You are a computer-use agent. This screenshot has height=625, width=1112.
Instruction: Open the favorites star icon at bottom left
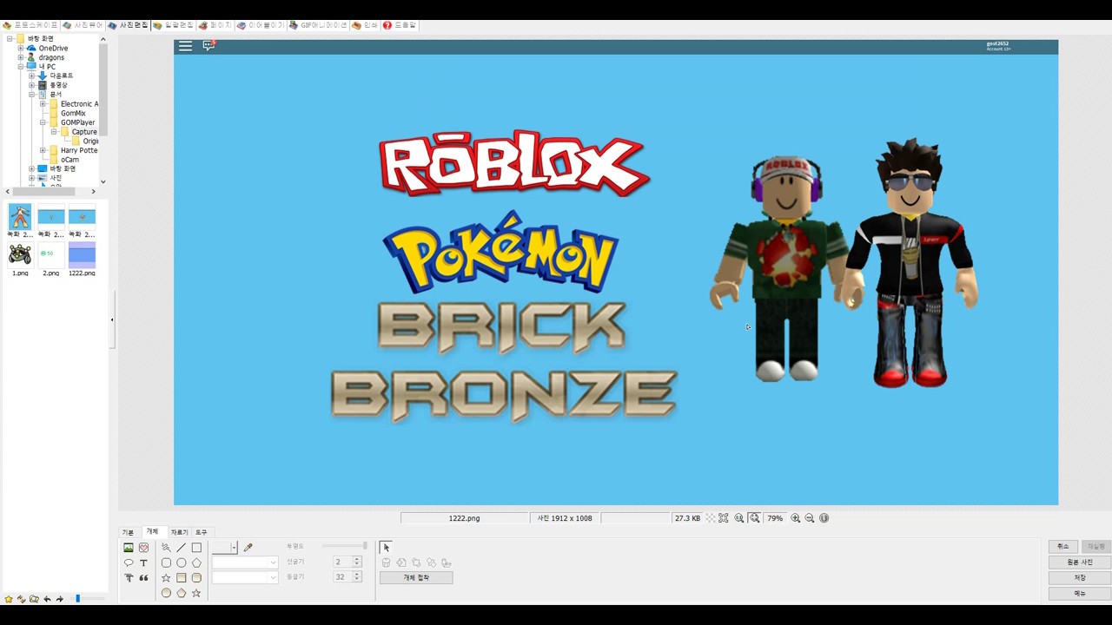pos(9,599)
